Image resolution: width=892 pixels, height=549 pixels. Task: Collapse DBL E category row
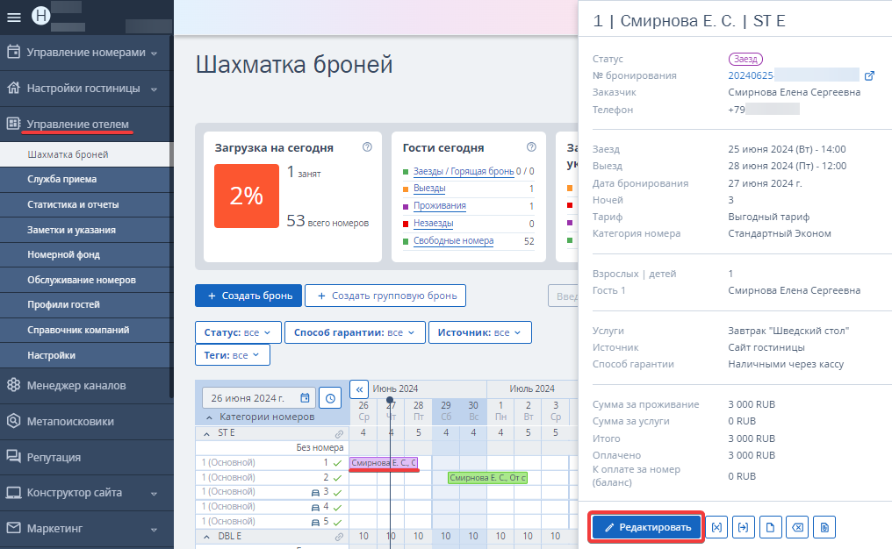(206, 537)
